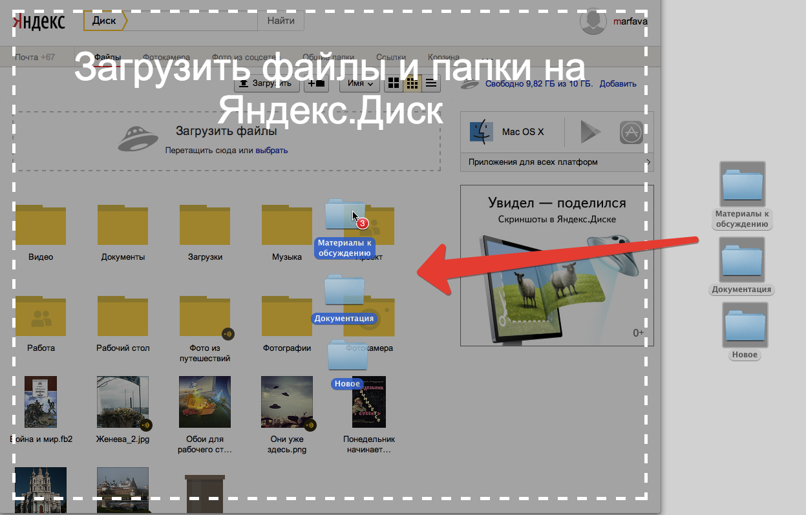Select the Война и мир.fb2 file thumbnail
Viewport: 806px width, 515px height.
41,402
